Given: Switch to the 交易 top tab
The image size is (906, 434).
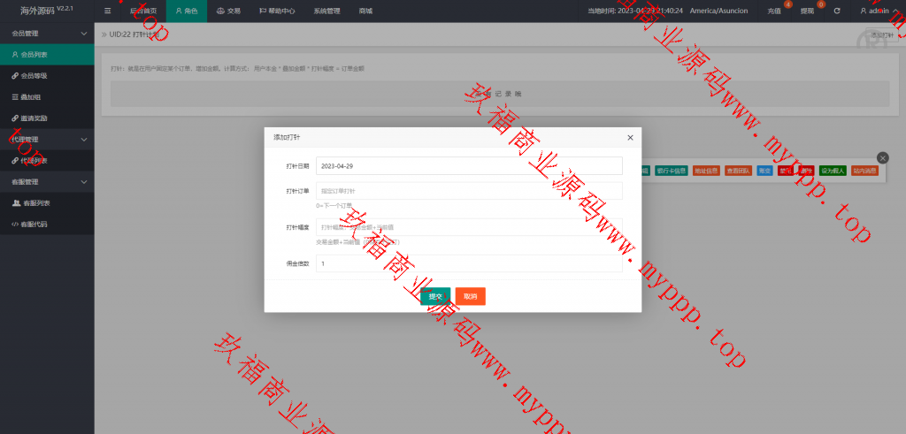Looking at the screenshot, I should point(228,11).
